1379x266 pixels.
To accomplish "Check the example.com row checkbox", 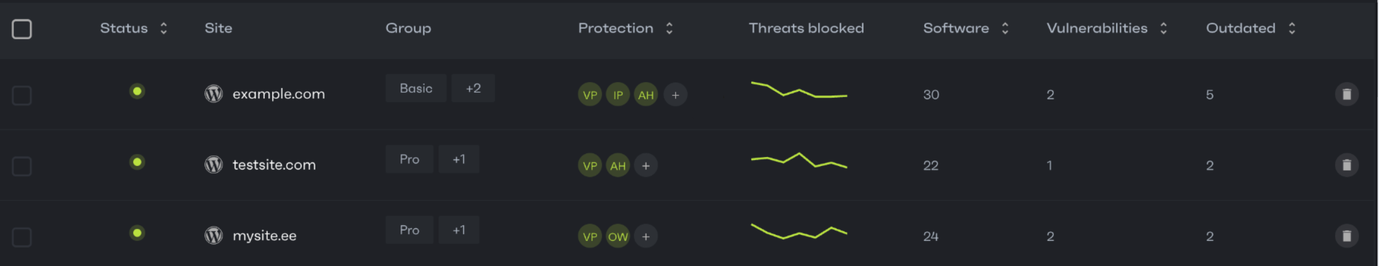I will coord(22,95).
